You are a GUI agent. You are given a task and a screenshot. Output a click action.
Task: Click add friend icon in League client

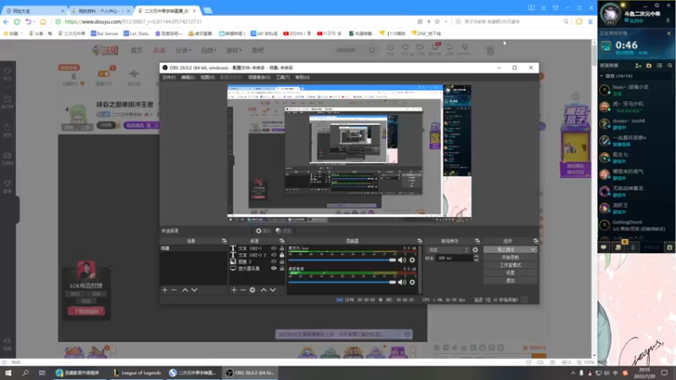(638, 66)
